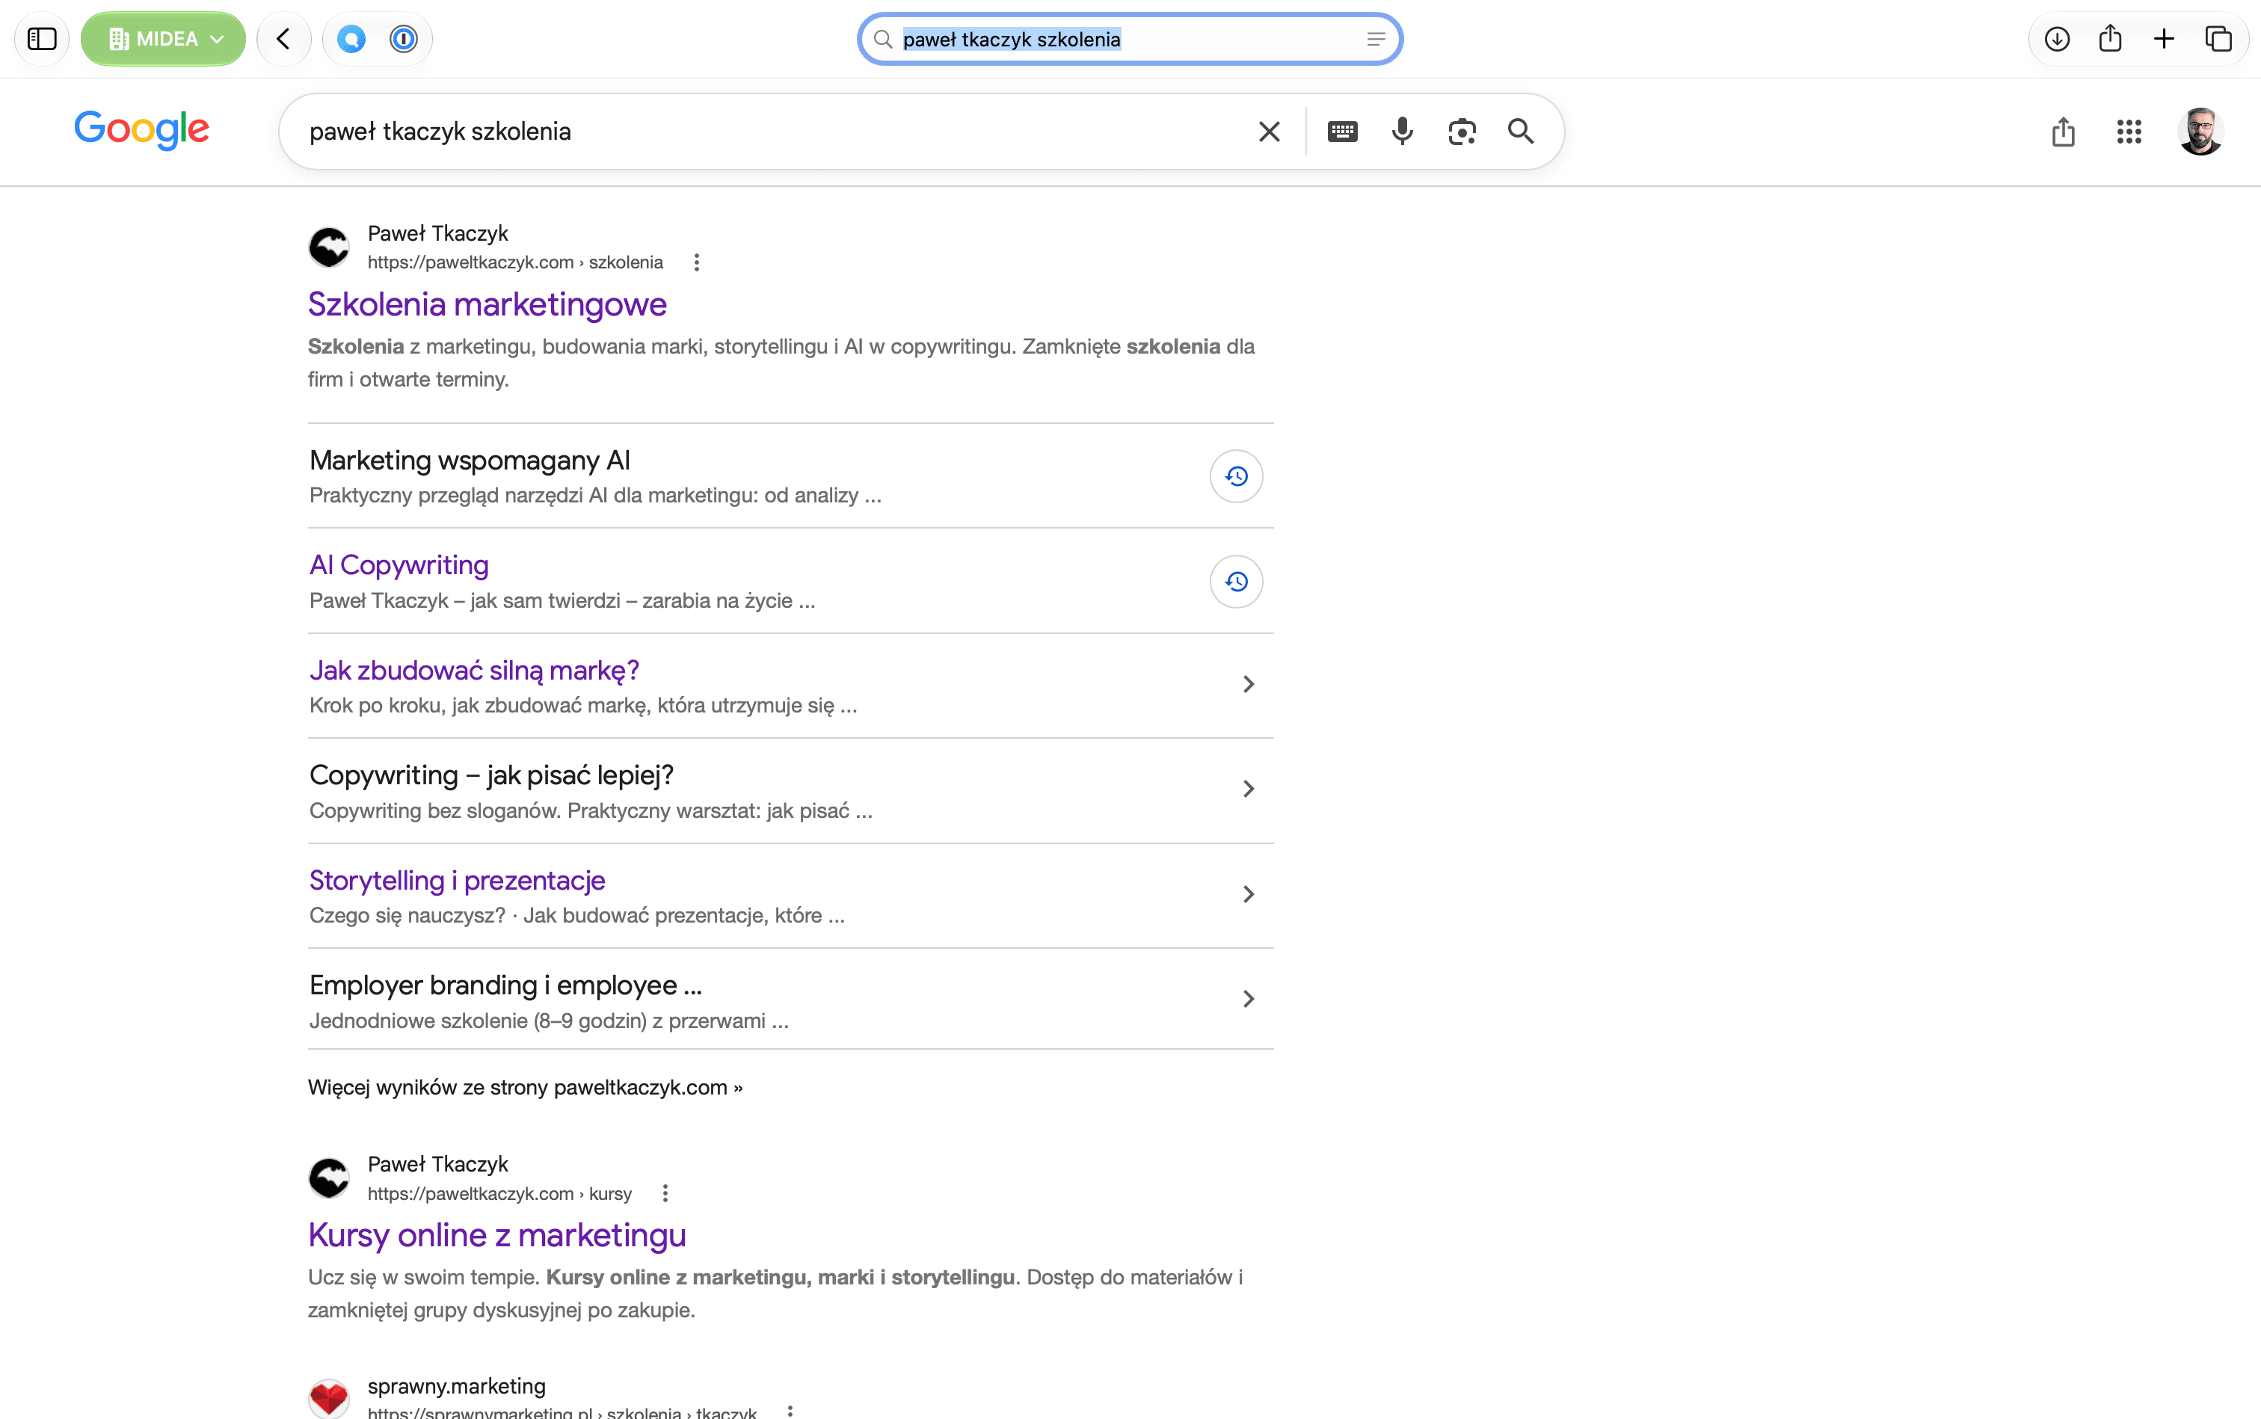This screenshot has width=2261, height=1419.
Task: Clear the Google search query
Action: click(x=1269, y=132)
